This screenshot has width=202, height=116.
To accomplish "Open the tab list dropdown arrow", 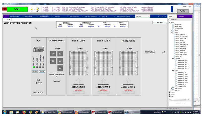I will click(166, 16).
